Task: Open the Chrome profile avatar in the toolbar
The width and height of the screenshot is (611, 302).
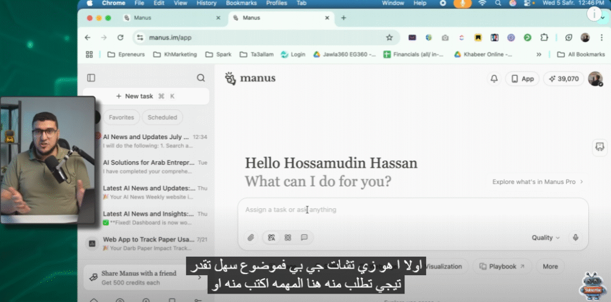Action: (585, 38)
